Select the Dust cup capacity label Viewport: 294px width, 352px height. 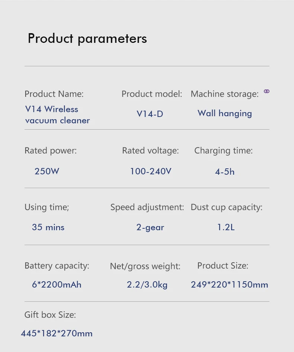[226, 207]
